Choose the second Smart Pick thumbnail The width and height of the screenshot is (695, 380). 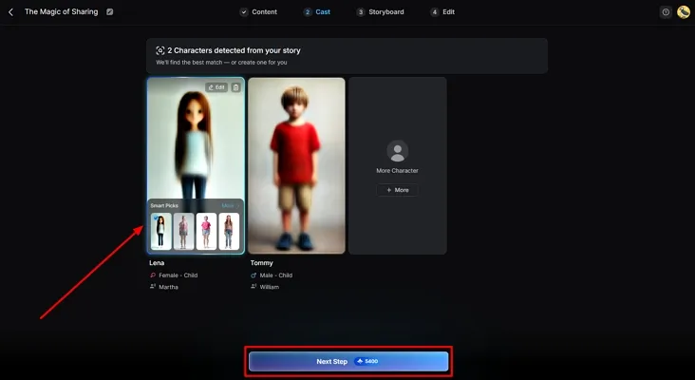(183, 231)
